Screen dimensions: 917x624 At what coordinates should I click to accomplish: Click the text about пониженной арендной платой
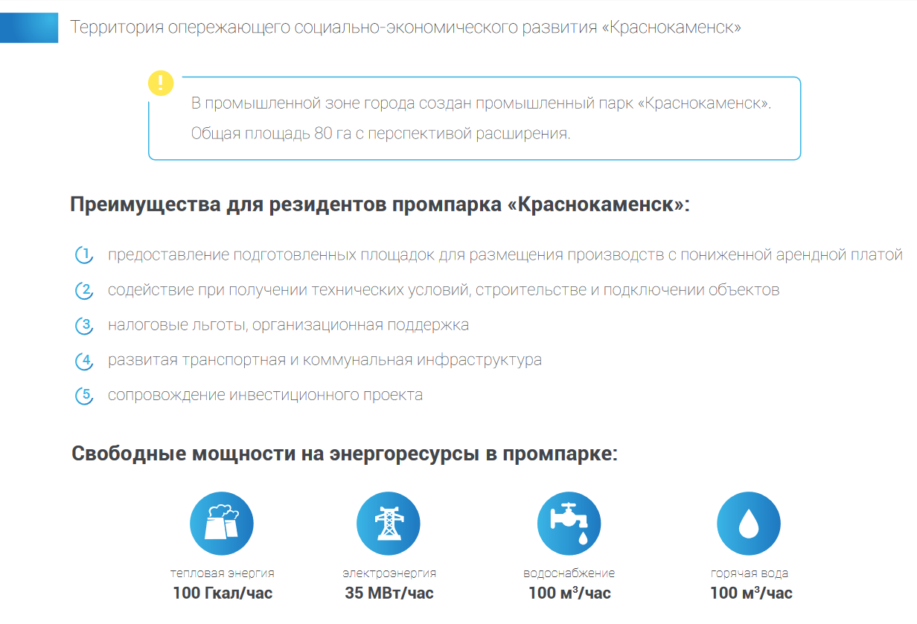[505, 255]
